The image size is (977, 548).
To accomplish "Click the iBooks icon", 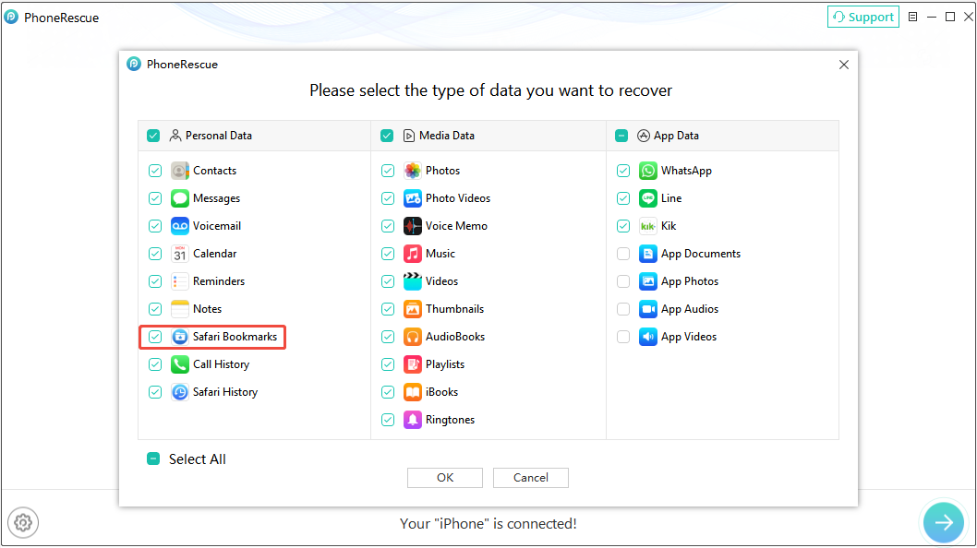I will [x=413, y=392].
